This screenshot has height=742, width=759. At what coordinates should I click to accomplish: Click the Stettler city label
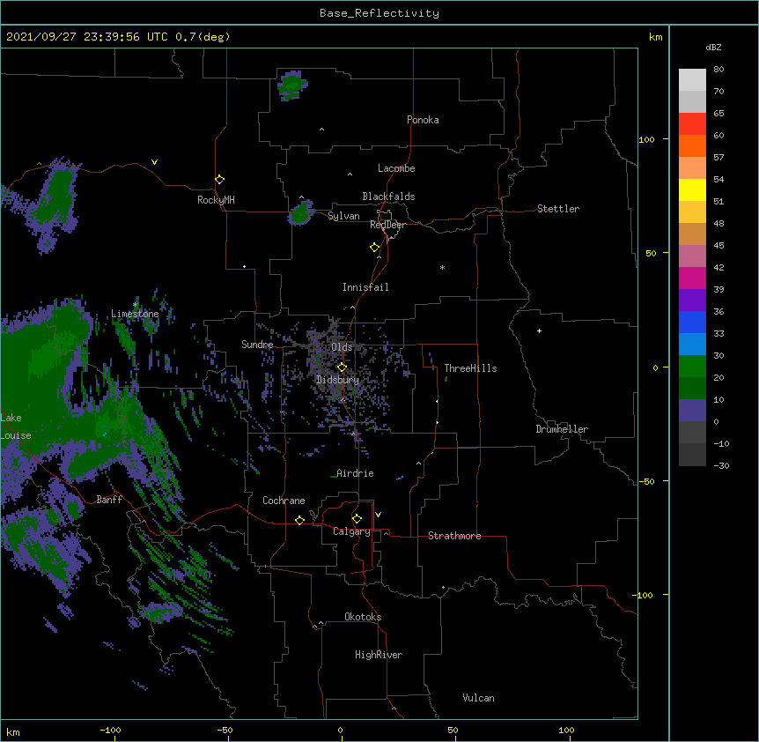pos(558,209)
